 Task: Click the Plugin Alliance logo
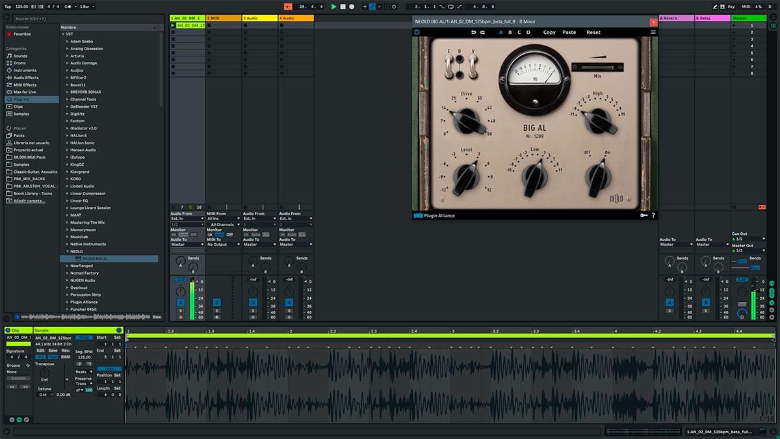[x=434, y=215]
